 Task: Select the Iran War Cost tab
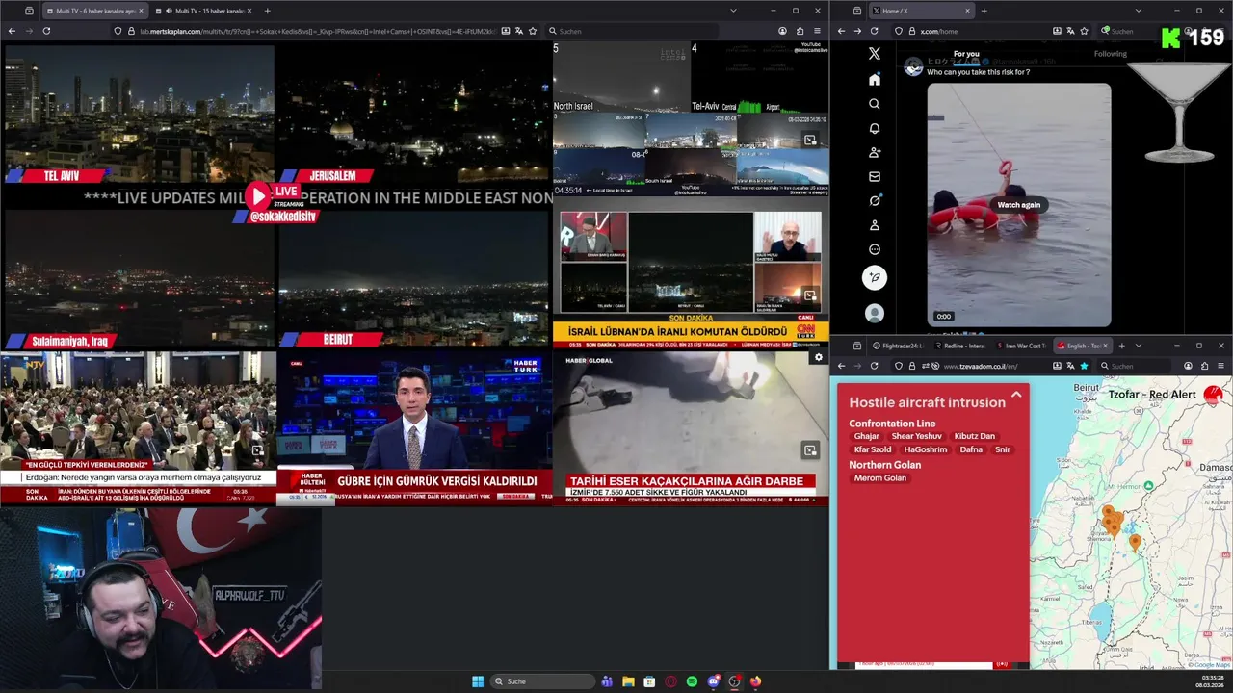(1020, 346)
